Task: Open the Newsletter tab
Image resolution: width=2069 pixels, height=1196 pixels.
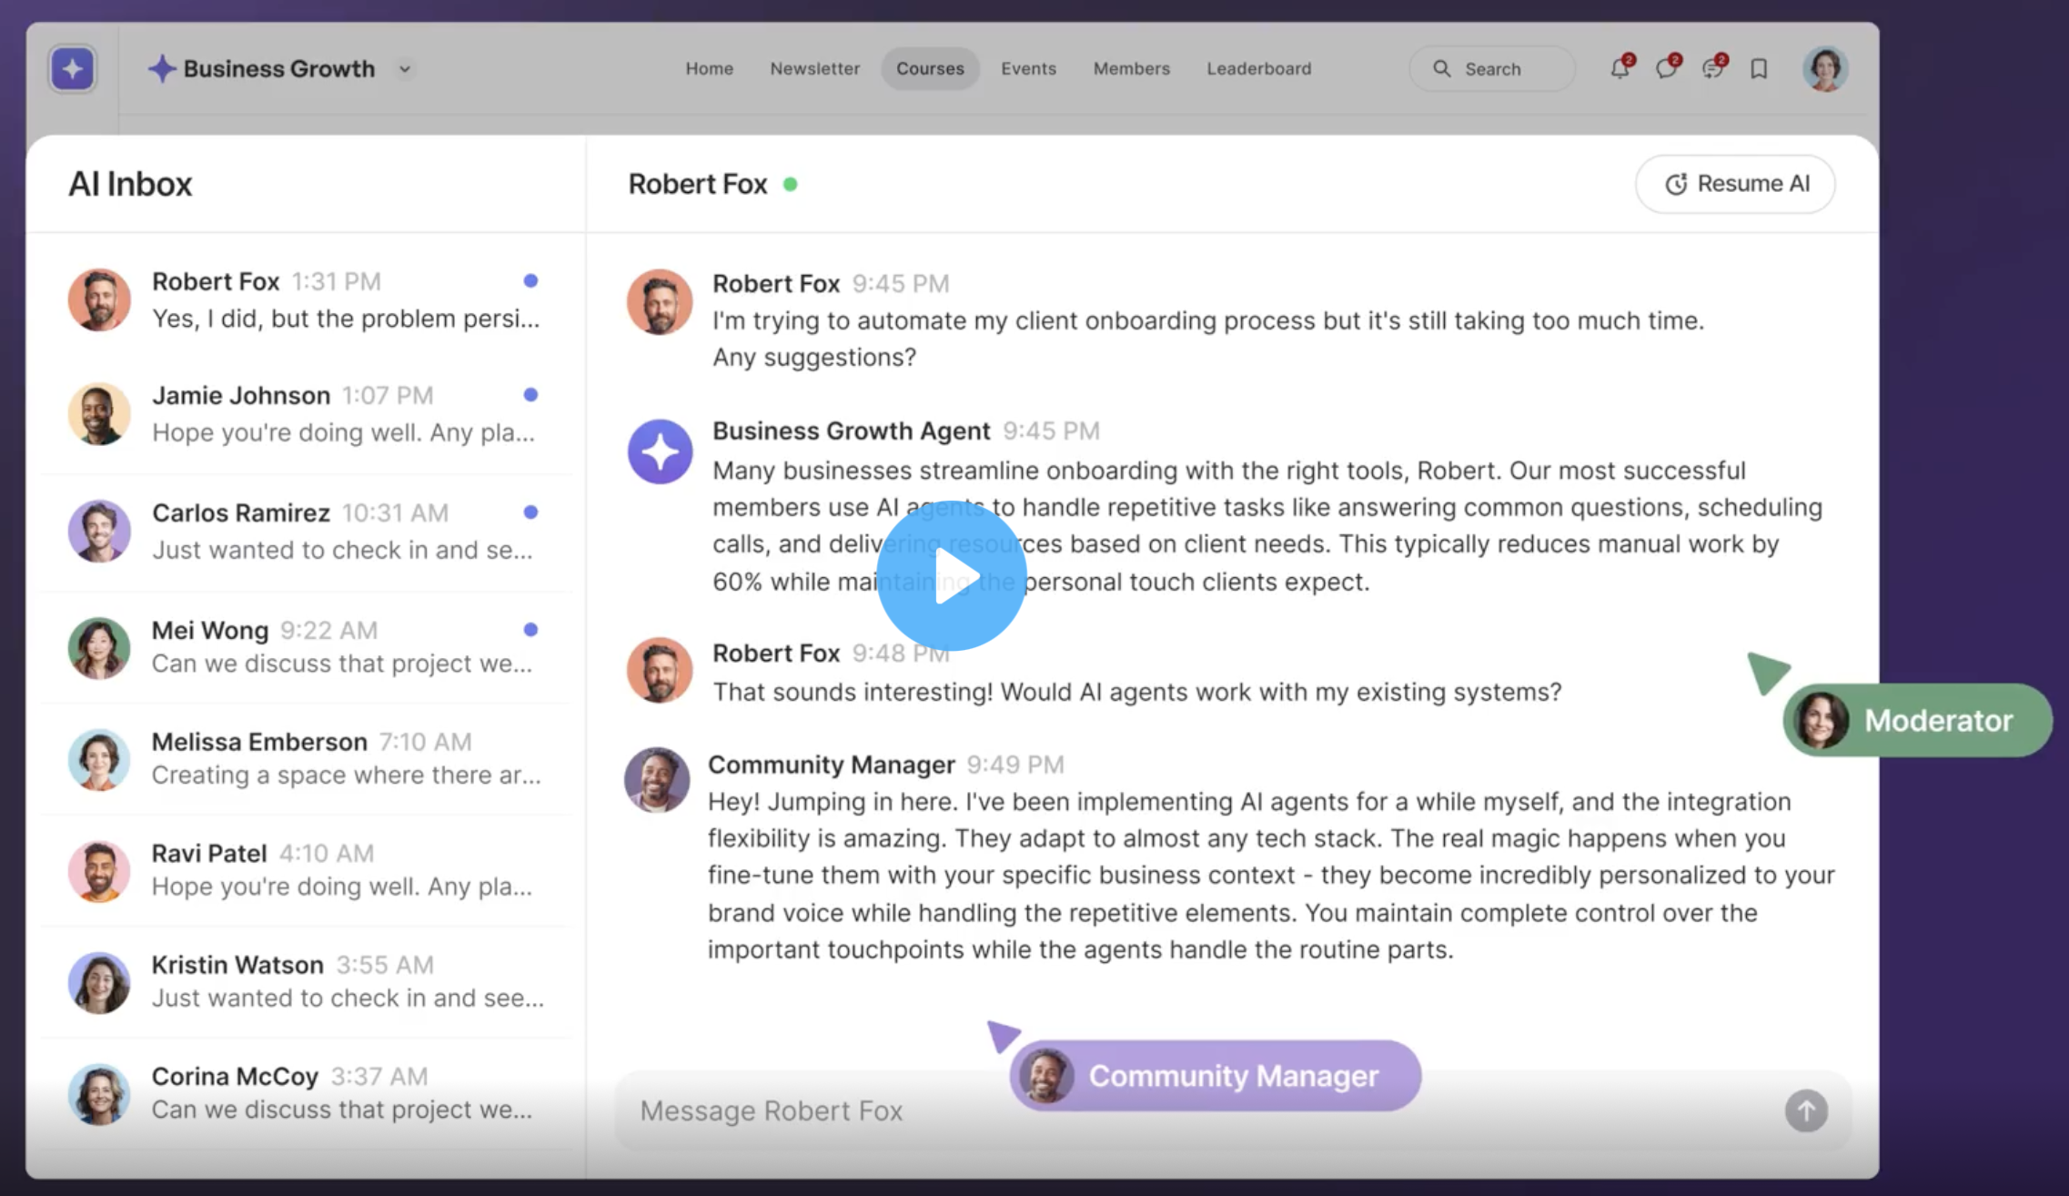Action: (x=814, y=68)
